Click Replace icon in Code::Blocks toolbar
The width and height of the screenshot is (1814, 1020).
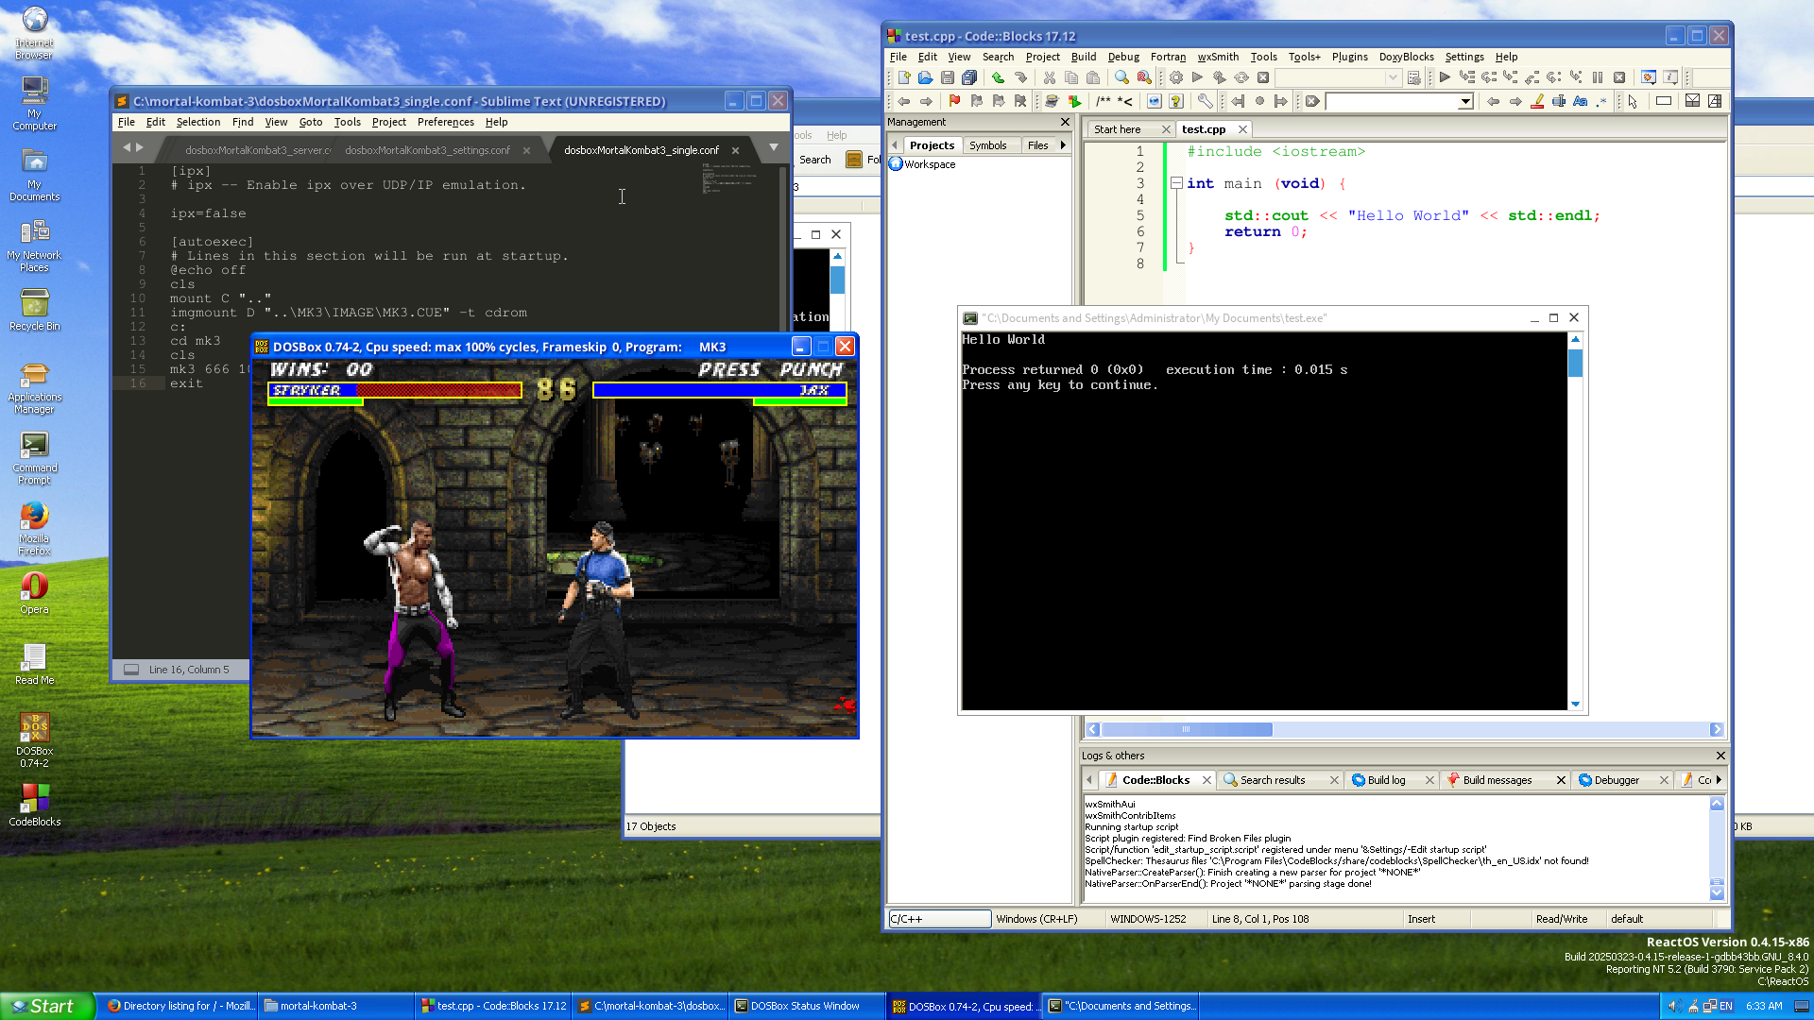click(1144, 78)
